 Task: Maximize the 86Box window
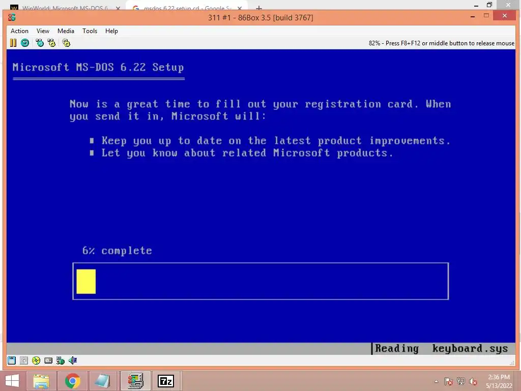[x=486, y=16]
